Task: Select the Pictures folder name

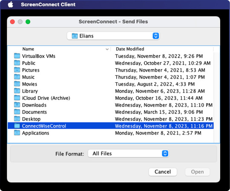Action: 31,70
